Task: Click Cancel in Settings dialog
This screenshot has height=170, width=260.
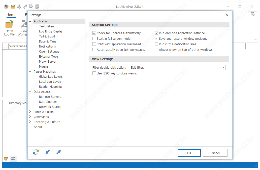Action: point(215,153)
